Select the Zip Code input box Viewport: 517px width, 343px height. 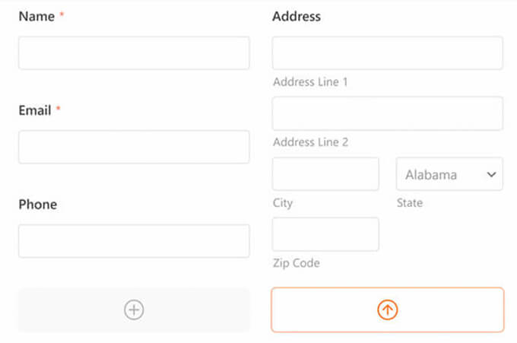point(325,234)
